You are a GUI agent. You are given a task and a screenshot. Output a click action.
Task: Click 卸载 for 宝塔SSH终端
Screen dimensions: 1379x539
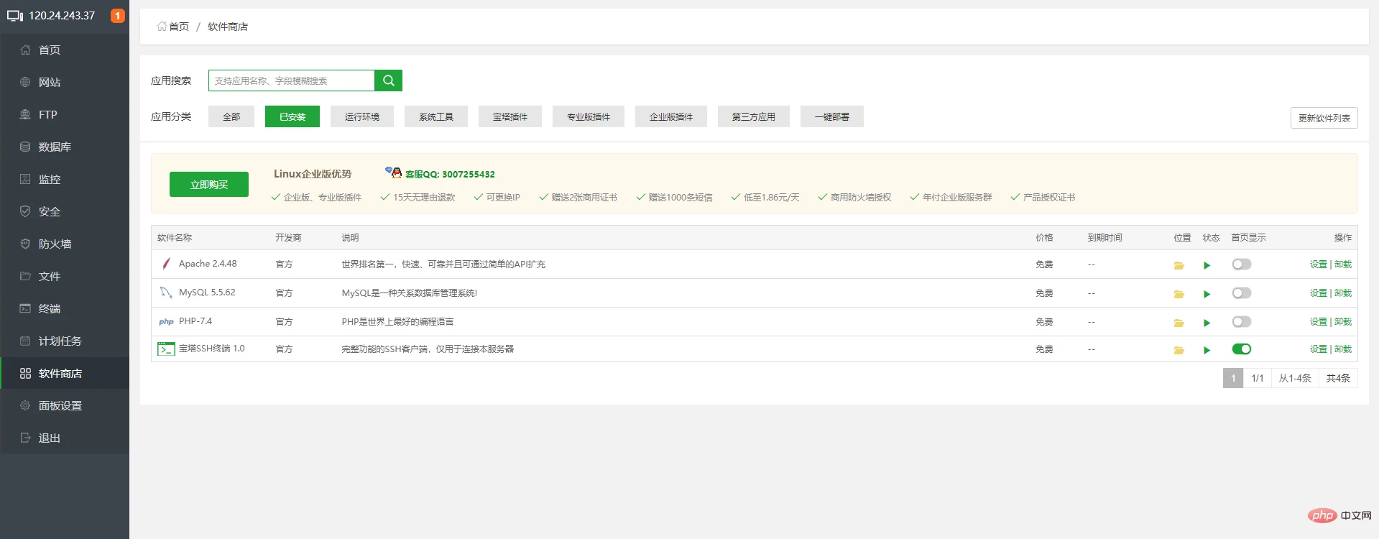click(1343, 349)
